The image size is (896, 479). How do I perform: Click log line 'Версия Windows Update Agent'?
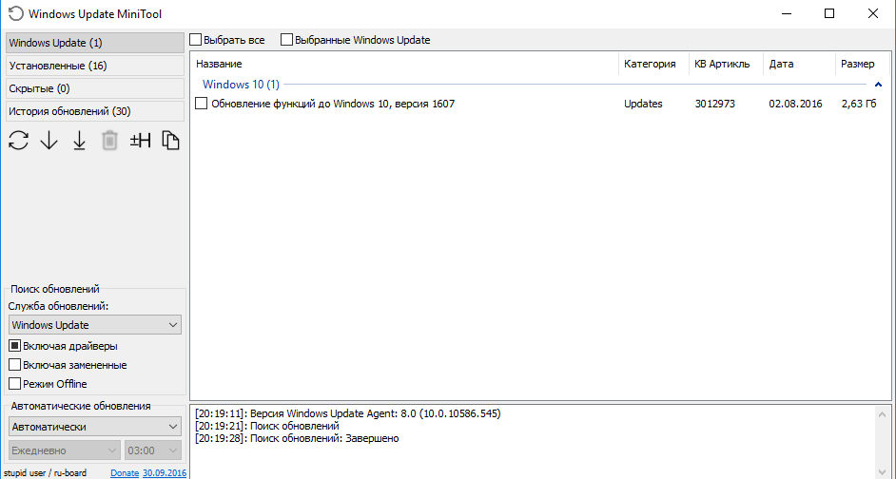click(x=348, y=413)
